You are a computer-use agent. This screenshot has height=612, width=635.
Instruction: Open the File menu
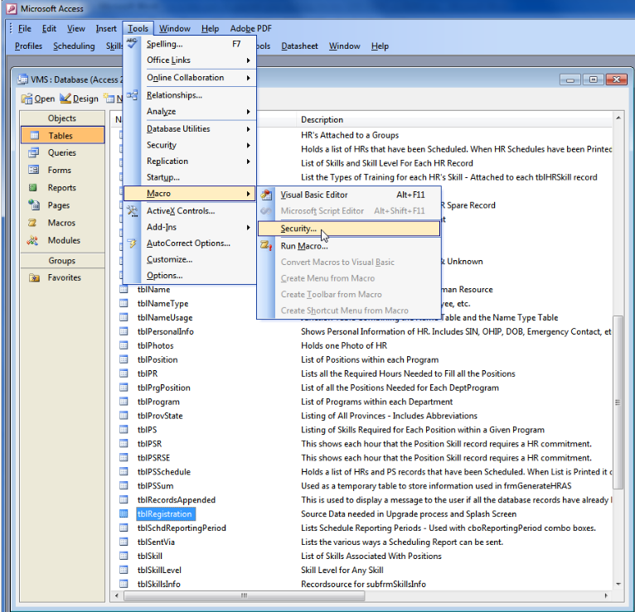24,28
